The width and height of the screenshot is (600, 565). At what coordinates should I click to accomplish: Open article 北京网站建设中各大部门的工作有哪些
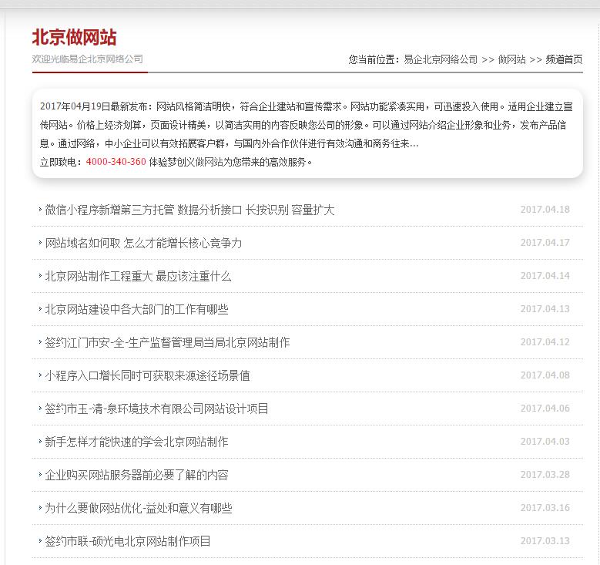[x=136, y=309]
